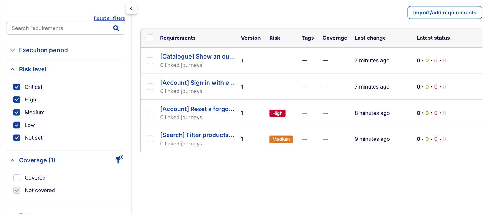491x214 pixels.
Task: Click the High risk badge
Action: (x=277, y=113)
